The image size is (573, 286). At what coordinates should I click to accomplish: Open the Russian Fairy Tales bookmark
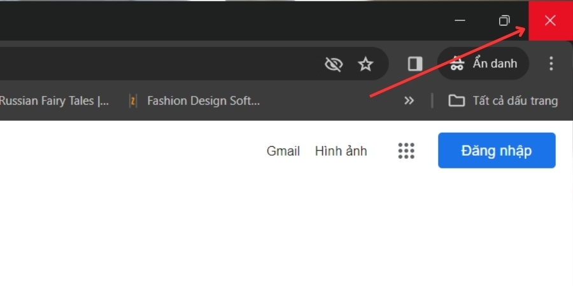[x=54, y=100]
